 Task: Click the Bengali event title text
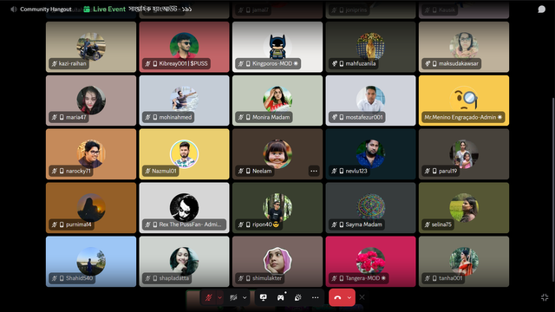[x=160, y=9]
